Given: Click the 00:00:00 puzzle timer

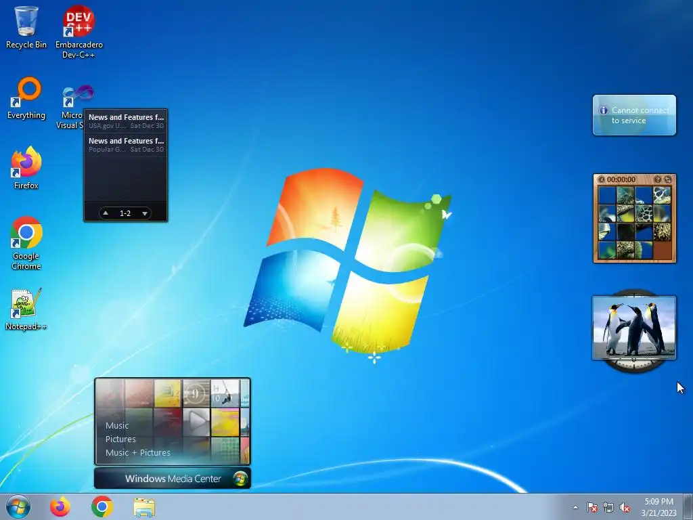Looking at the screenshot, I should point(621,179).
